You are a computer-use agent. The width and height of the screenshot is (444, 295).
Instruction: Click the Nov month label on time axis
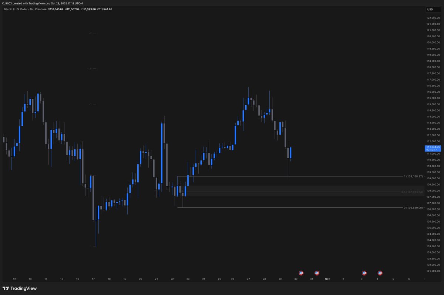pyautogui.click(x=327, y=279)
